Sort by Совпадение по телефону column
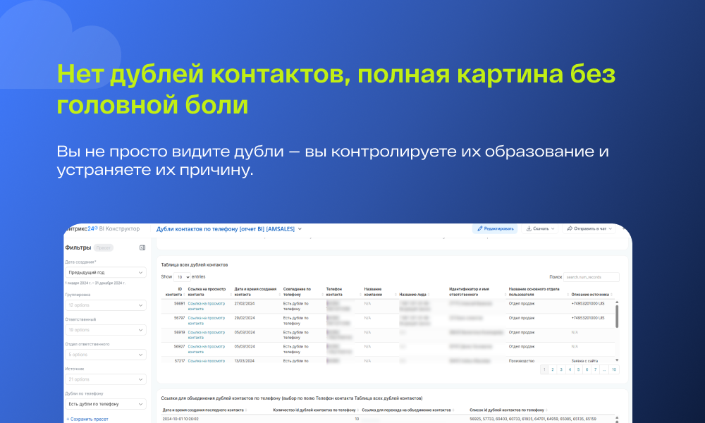Image resolution: width=705 pixels, height=423 pixels. coord(323,295)
